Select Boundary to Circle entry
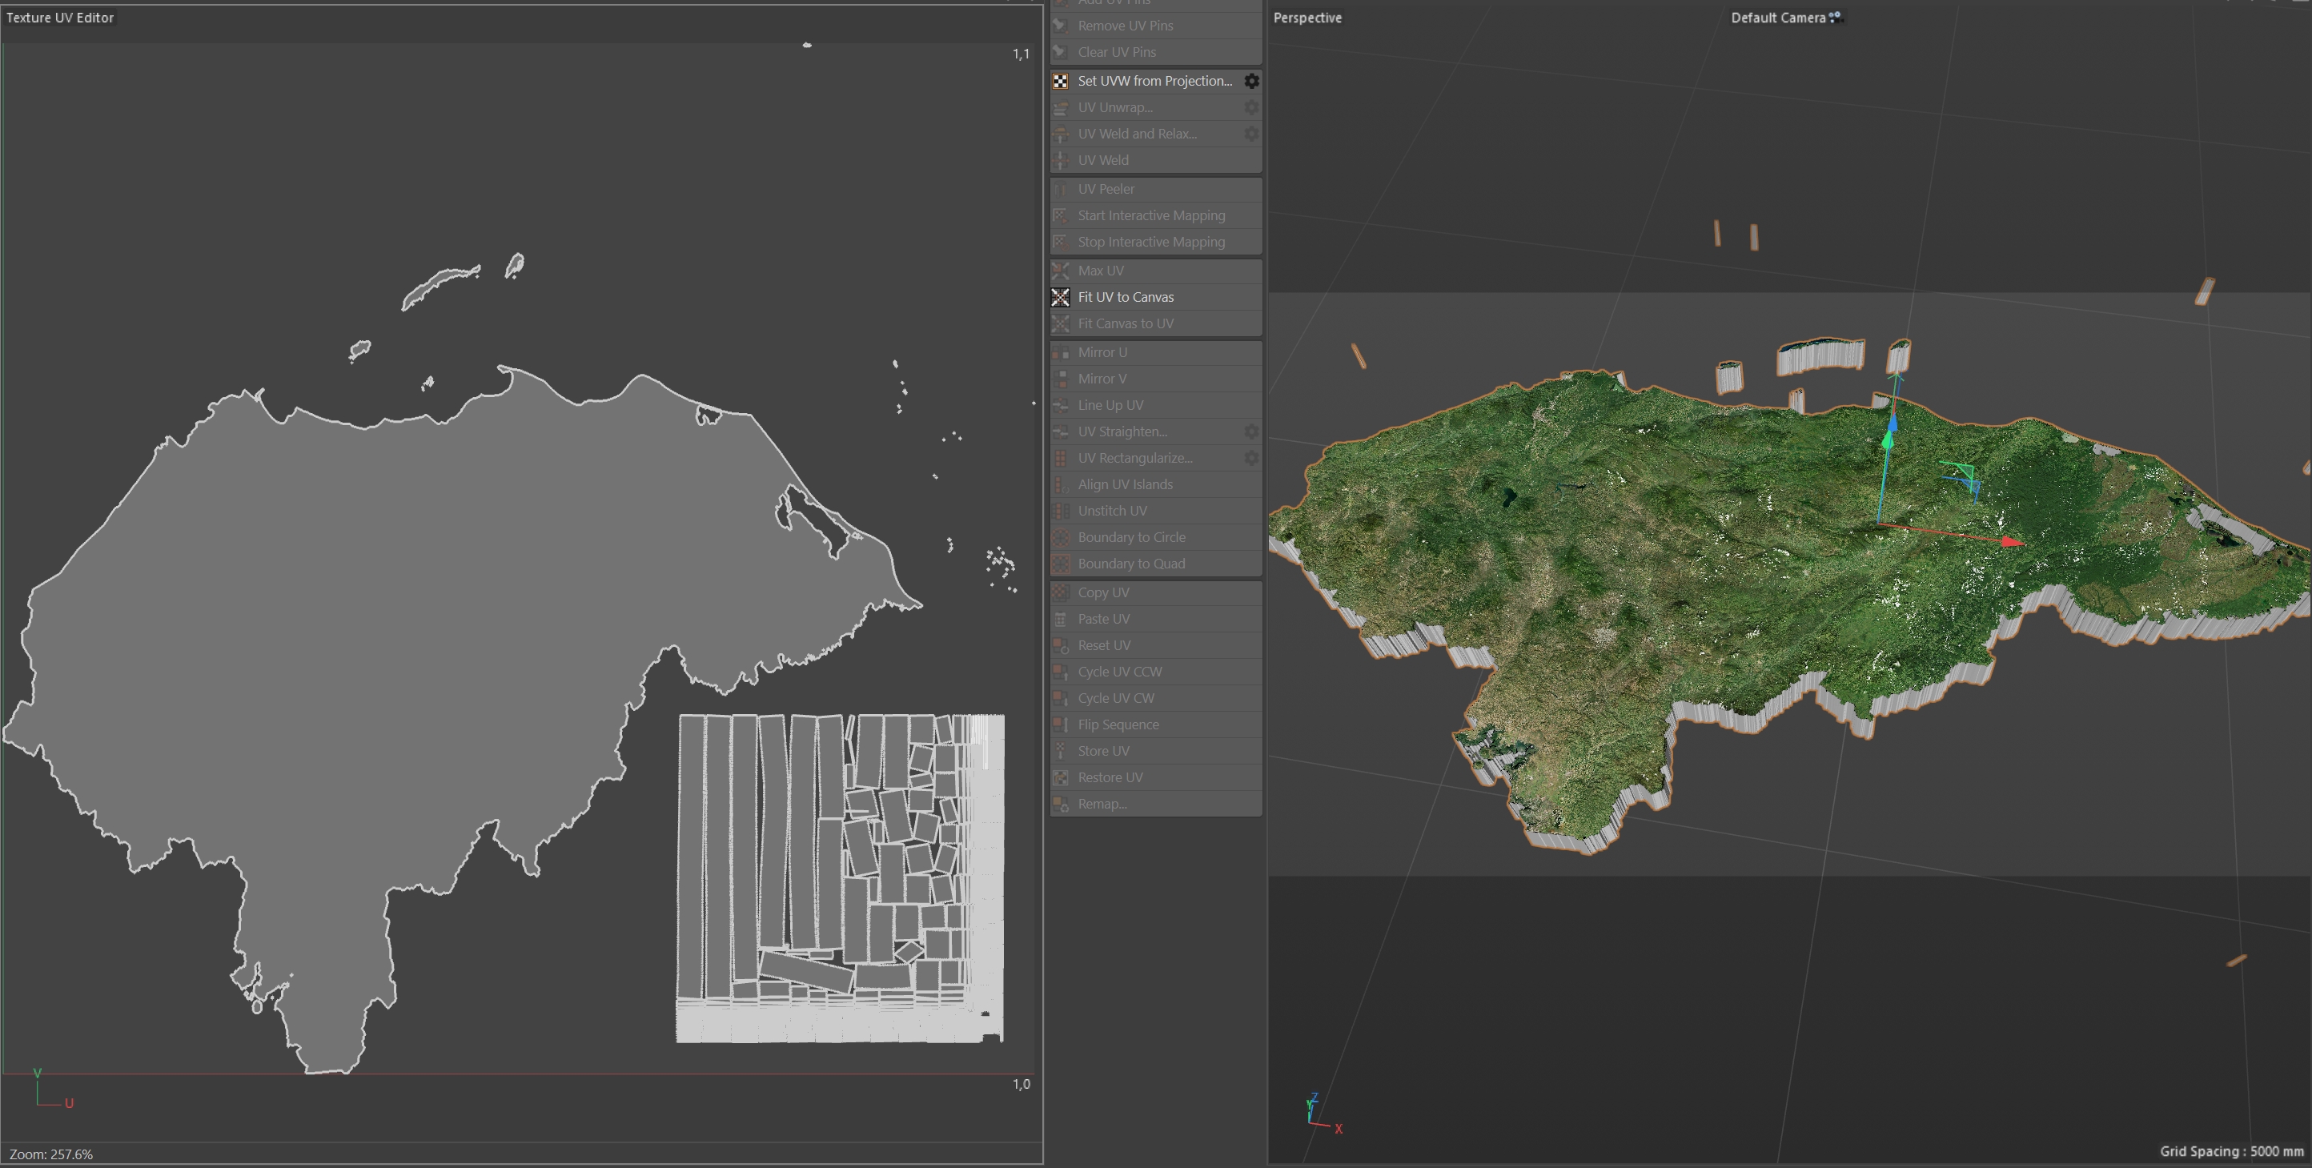Viewport: 2312px width, 1168px height. click(x=1131, y=537)
